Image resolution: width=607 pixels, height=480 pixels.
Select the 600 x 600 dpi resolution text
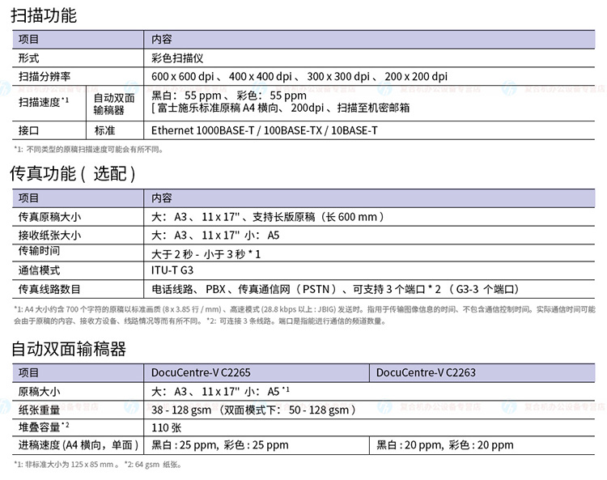[182, 76]
